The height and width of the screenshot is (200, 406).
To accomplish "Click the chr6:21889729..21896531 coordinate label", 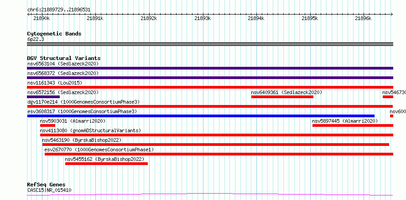I will pyautogui.click(x=59, y=10).
